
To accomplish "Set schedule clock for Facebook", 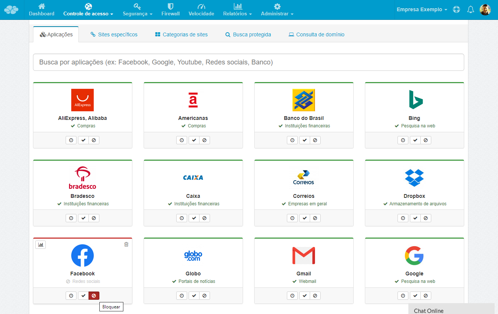I will [x=71, y=296].
